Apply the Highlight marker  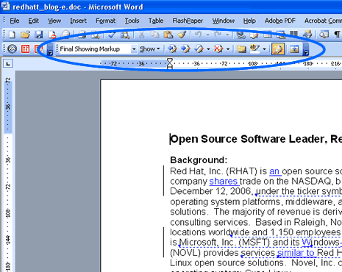(x=254, y=49)
